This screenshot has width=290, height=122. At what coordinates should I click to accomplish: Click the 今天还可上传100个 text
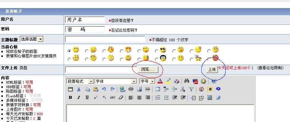[234, 68]
